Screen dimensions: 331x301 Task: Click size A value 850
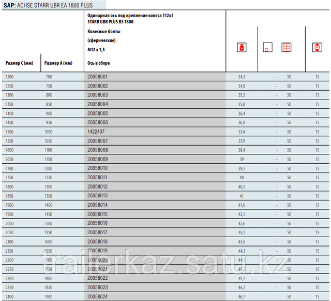click(49, 104)
